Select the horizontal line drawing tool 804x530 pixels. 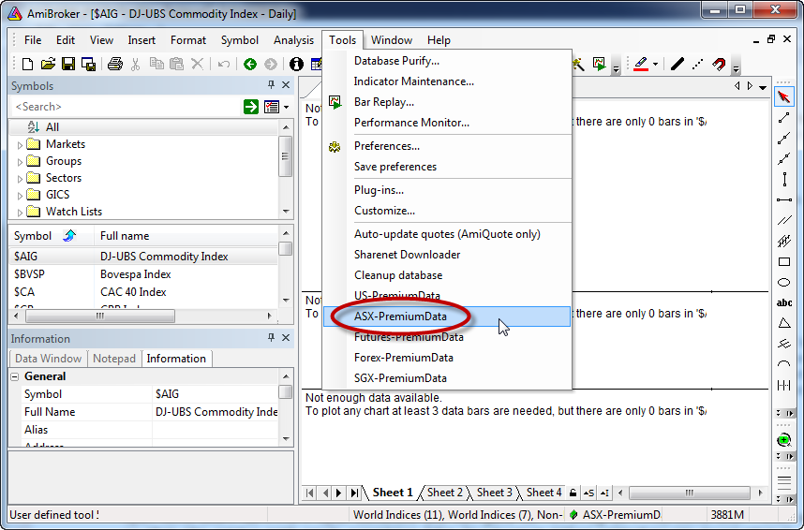784,199
